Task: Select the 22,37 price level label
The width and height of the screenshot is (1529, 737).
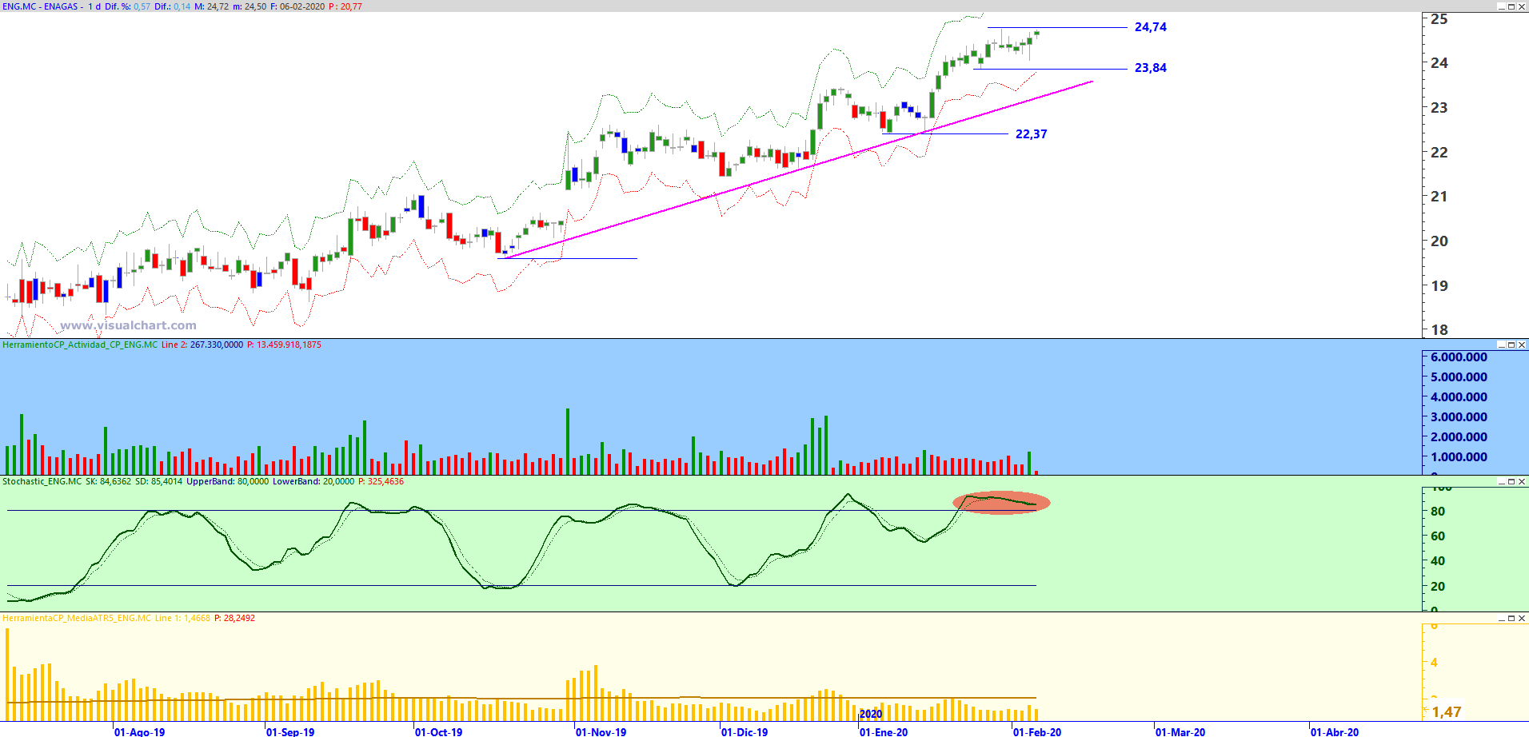Action: coord(1031,134)
